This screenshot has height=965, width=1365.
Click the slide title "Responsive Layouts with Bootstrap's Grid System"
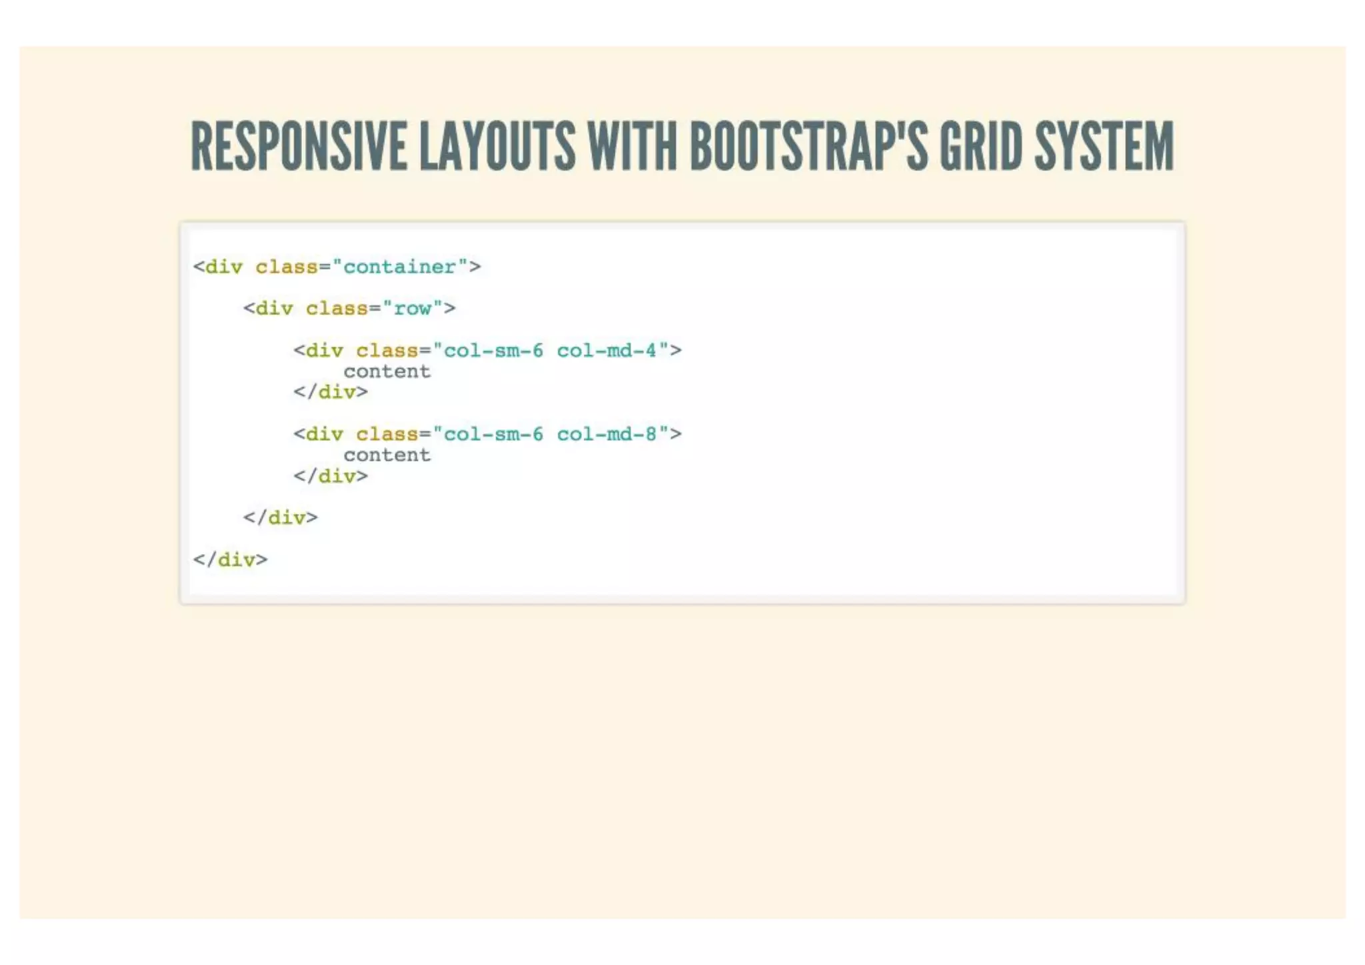(x=682, y=146)
